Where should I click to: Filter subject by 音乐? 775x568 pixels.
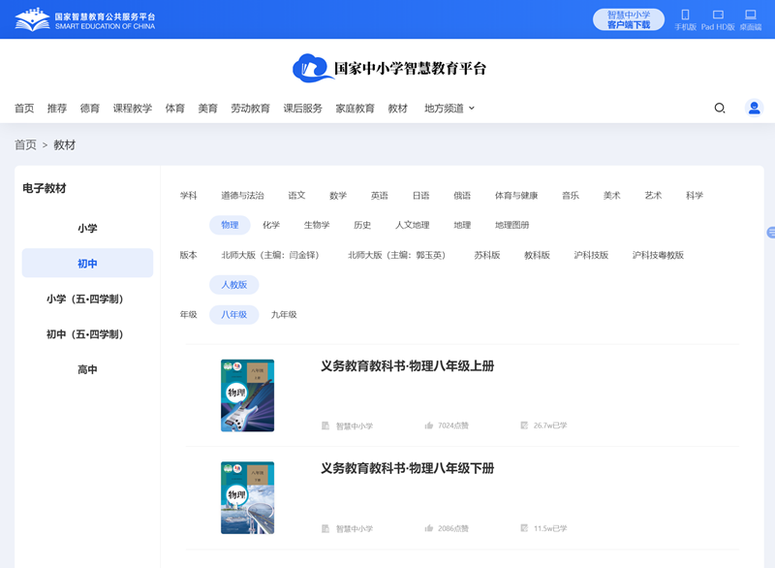click(x=571, y=196)
